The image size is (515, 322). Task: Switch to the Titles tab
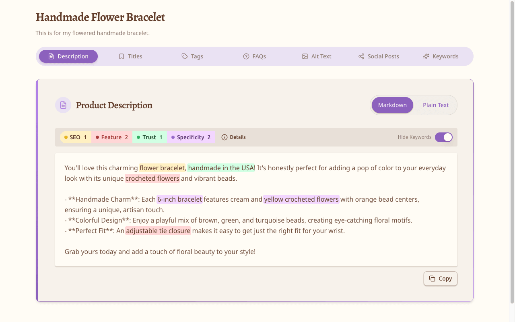point(130,56)
